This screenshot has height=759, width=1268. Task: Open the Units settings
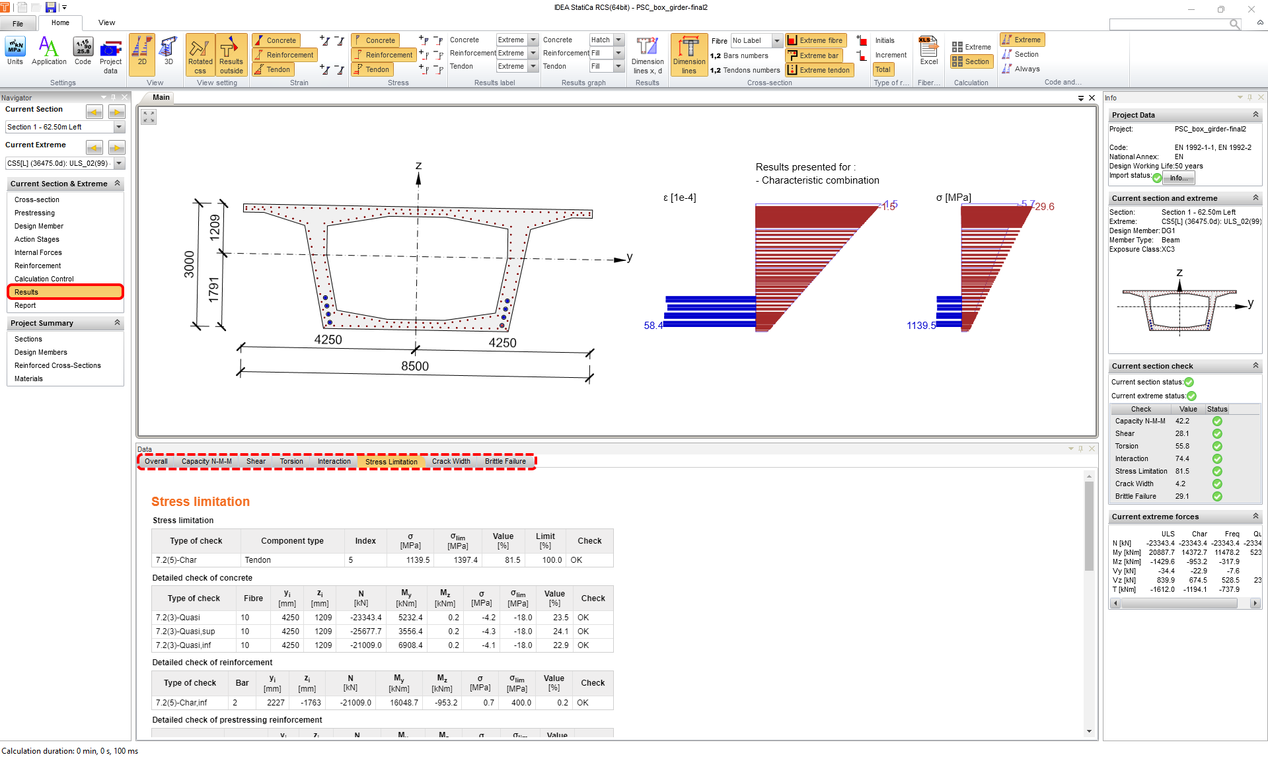tap(15, 51)
